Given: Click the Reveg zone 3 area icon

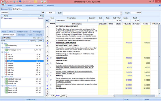Looking at the screenshot, I should (7, 93).
